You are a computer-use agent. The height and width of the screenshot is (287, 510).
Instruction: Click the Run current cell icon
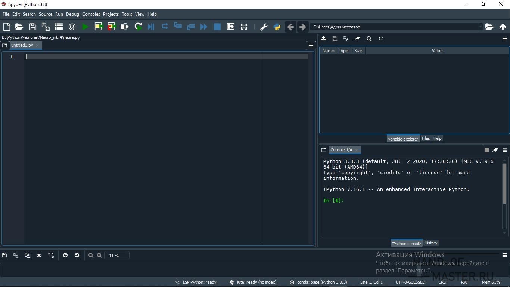point(98,27)
